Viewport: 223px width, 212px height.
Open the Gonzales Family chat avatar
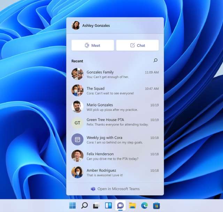77,74
